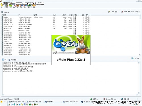This screenshot has width=142, height=106.
Task: Click the log pane horizontal scroll-left arrow
Action: 3,94
